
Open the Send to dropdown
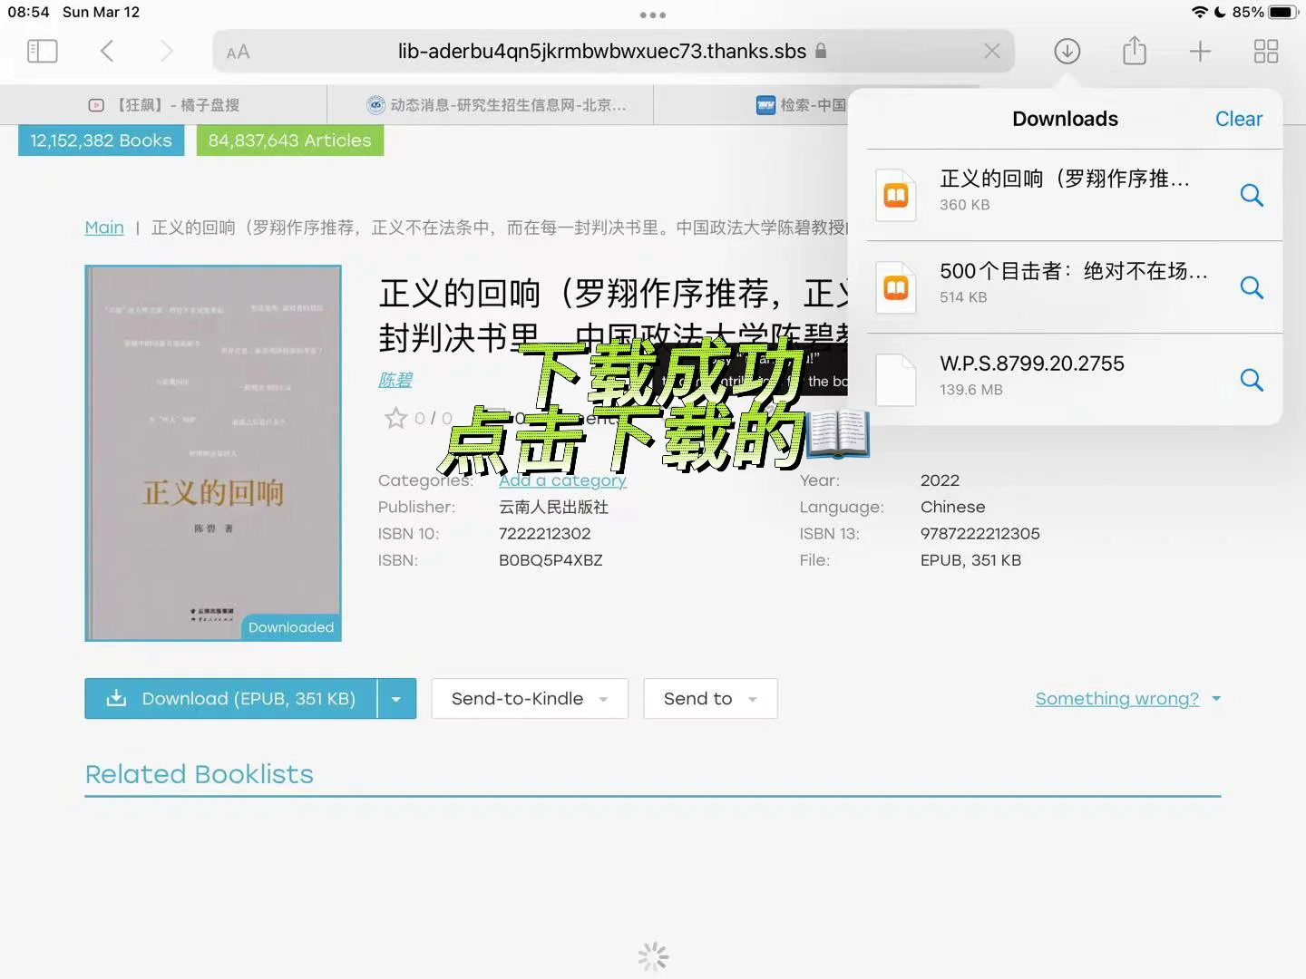pyautogui.click(x=710, y=699)
